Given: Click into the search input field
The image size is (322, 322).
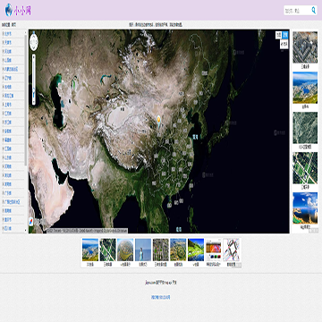Looking at the screenshot, I should click(x=297, y=11).
